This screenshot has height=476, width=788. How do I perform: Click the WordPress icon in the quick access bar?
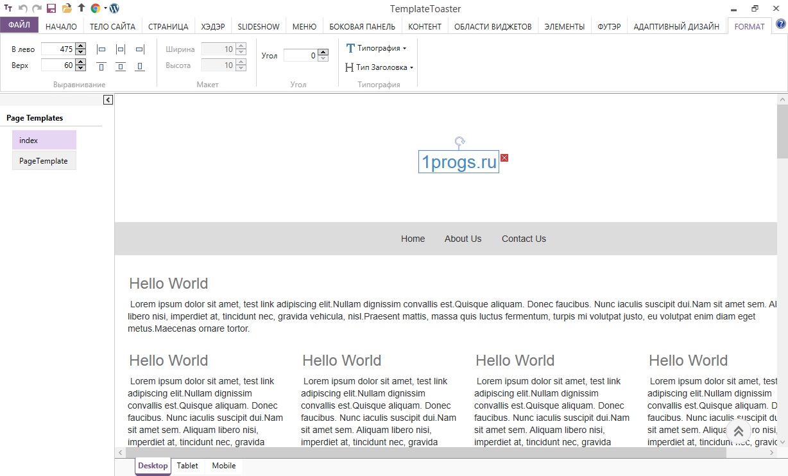[114, 8]
